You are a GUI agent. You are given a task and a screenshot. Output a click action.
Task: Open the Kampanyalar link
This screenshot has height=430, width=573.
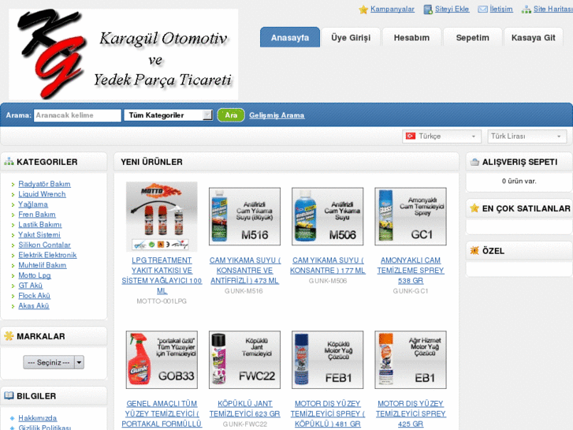pyautogui.click(x=393, y=9)
